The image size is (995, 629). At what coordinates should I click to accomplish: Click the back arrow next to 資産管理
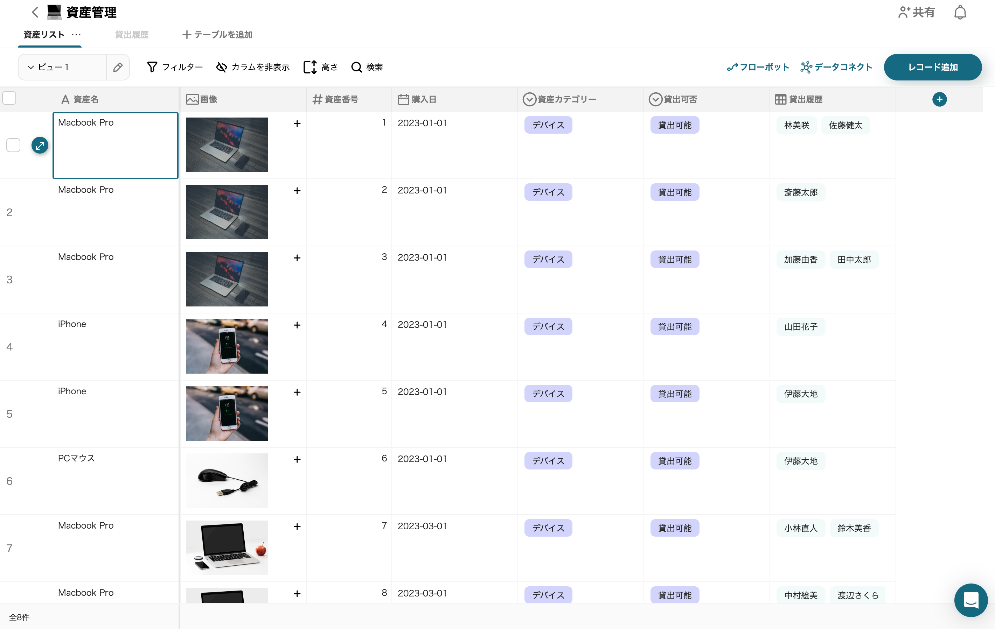click(35, 12)
